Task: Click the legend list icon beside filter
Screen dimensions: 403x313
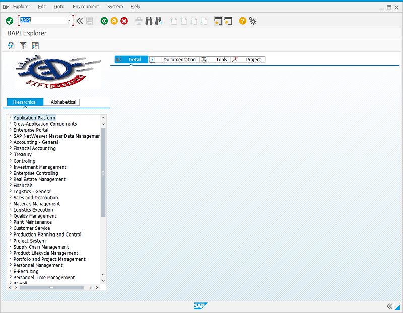Action: [35, 46]
